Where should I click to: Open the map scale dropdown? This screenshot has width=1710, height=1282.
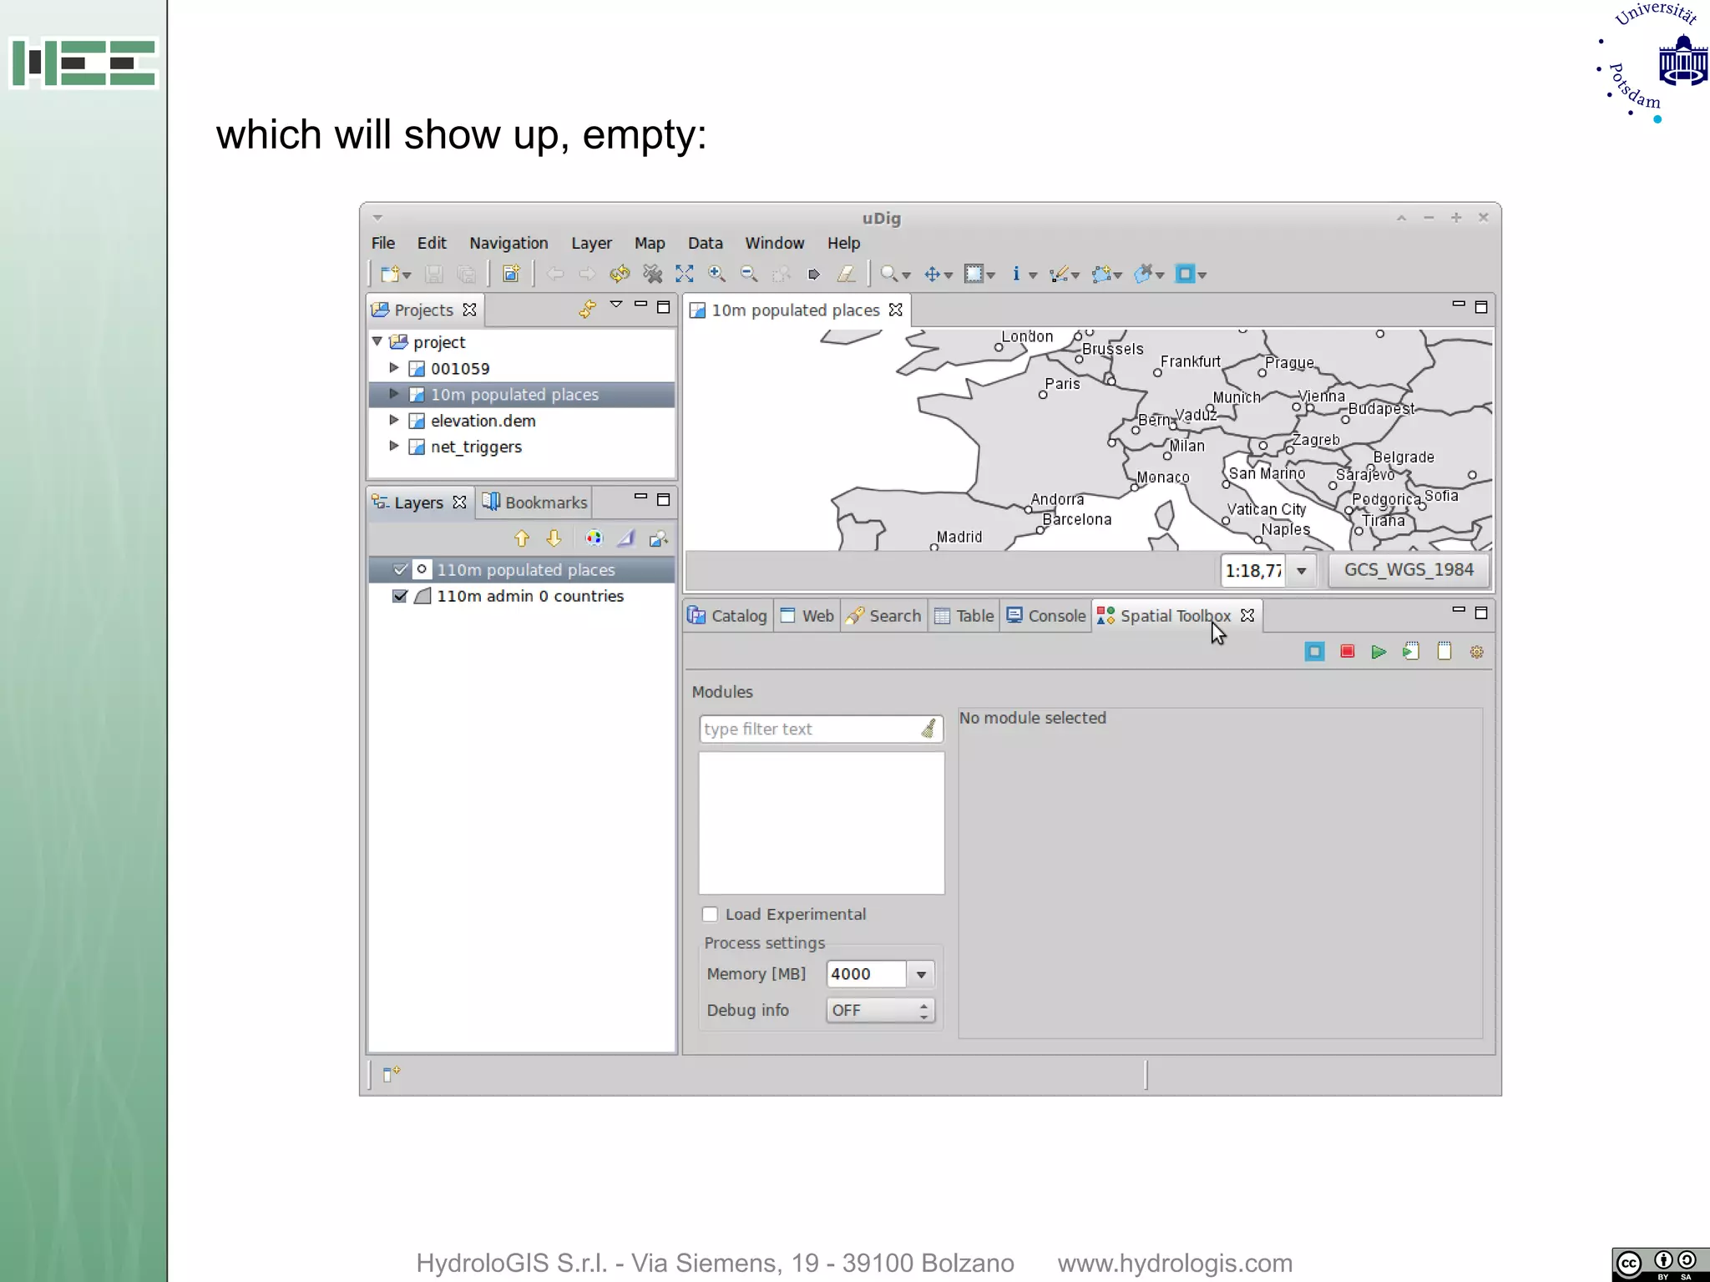pos(1302,571)
